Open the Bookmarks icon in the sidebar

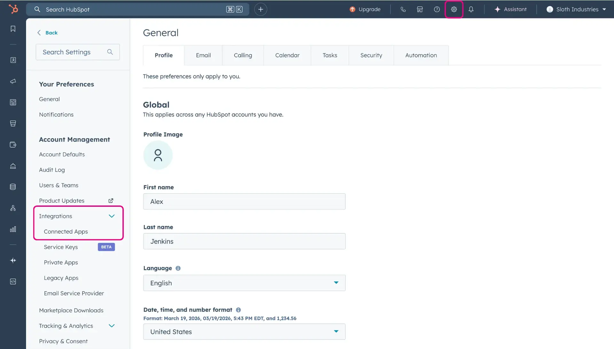[x=13, y=28]
